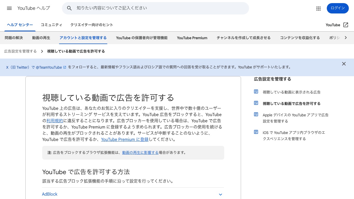Focus the help search input field
This screenshot has width=354, height=199.
pos(161,8)
